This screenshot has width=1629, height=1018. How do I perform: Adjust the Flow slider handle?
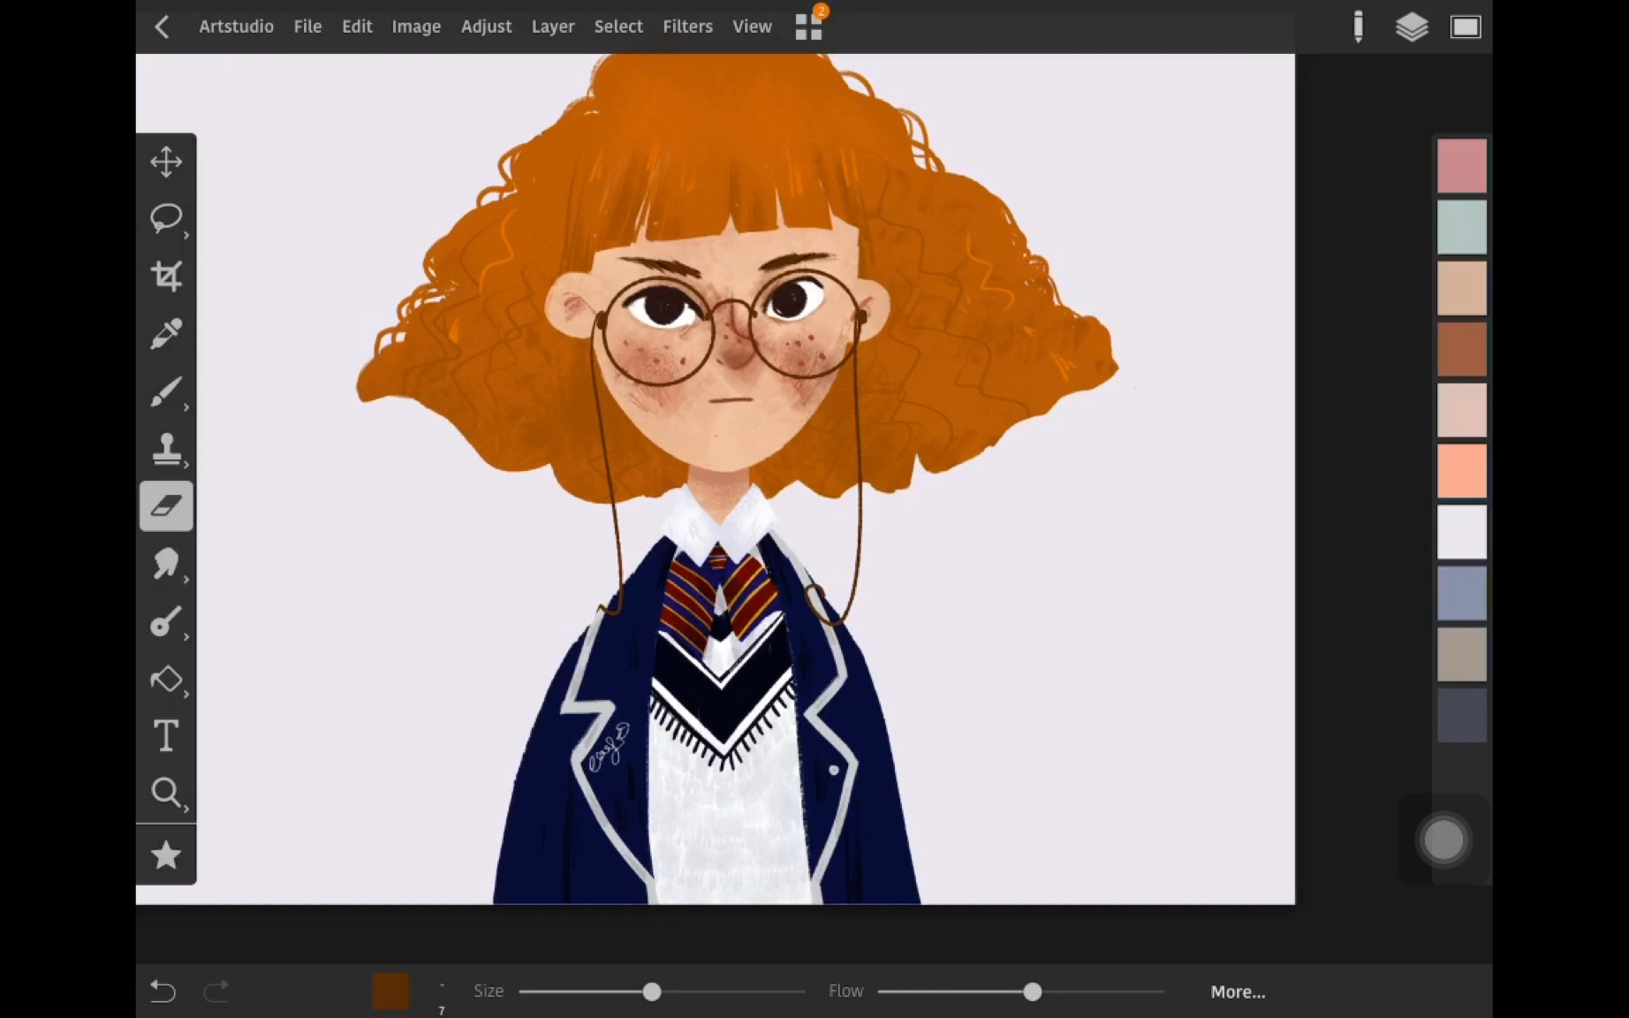(1033, 991)
